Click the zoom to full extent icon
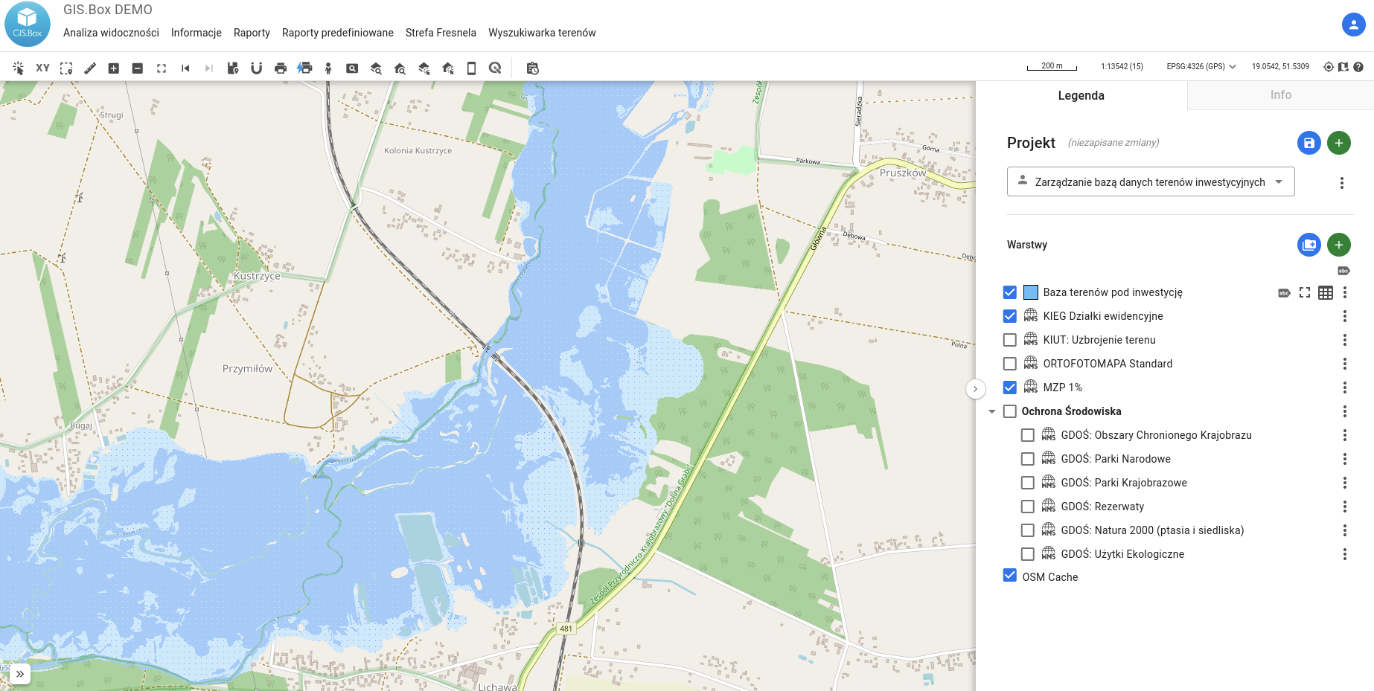The height and width of the screenshot is (691, 1374). [162, 68]
